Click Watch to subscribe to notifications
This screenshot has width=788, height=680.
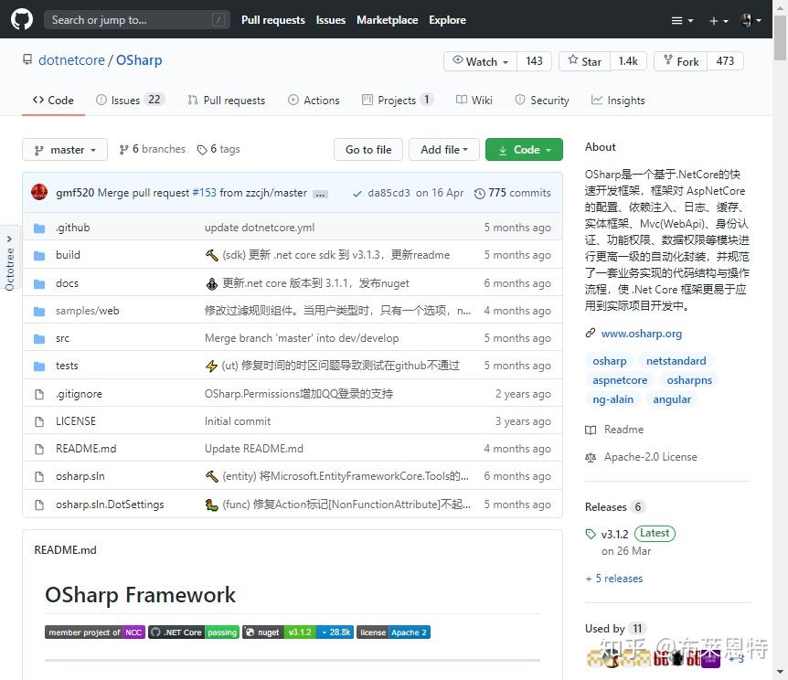point(479,61)
